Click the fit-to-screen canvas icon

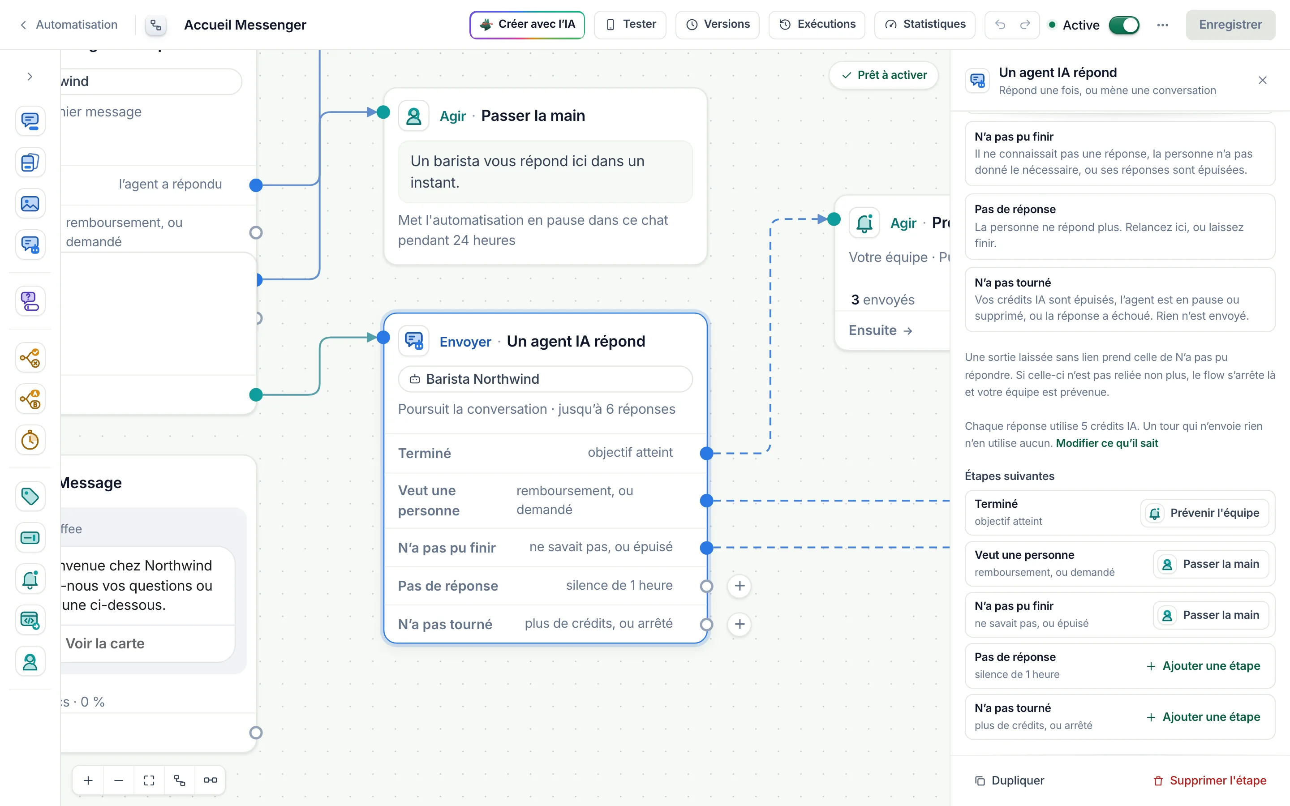coord(149,780)
